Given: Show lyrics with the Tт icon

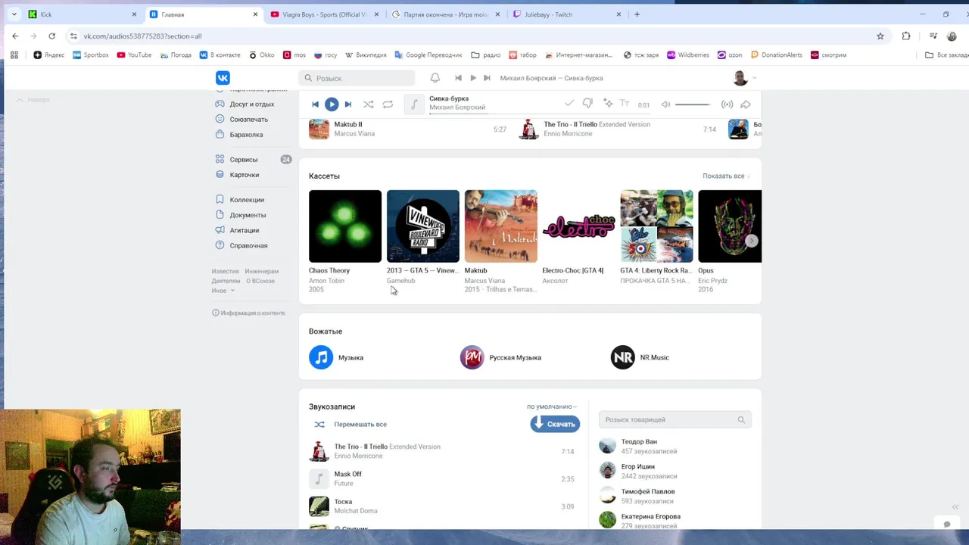Looking at the screenshot, I should 625,104.
